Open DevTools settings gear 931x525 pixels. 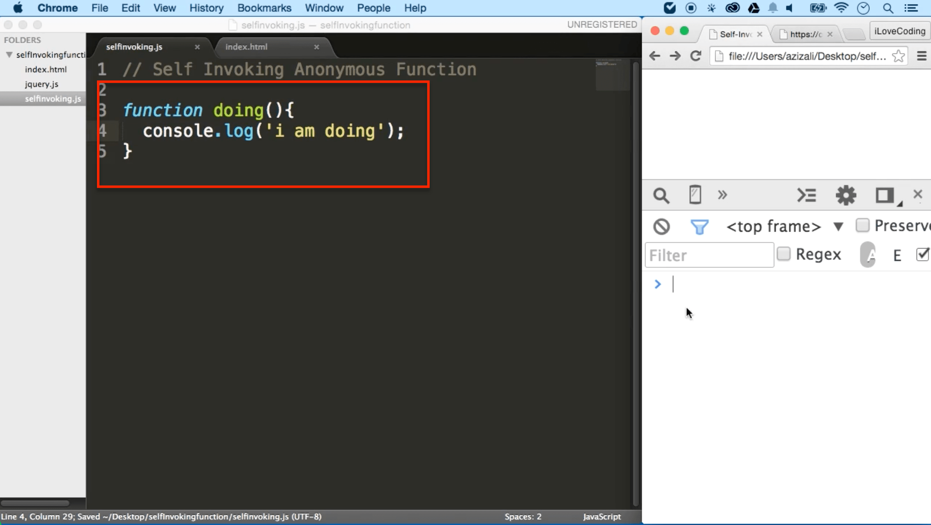click(x=846, y=195)
